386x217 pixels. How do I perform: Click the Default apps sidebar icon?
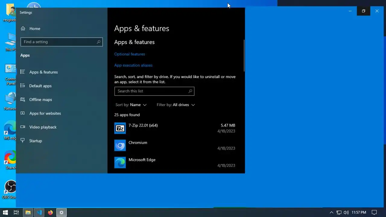23,86
